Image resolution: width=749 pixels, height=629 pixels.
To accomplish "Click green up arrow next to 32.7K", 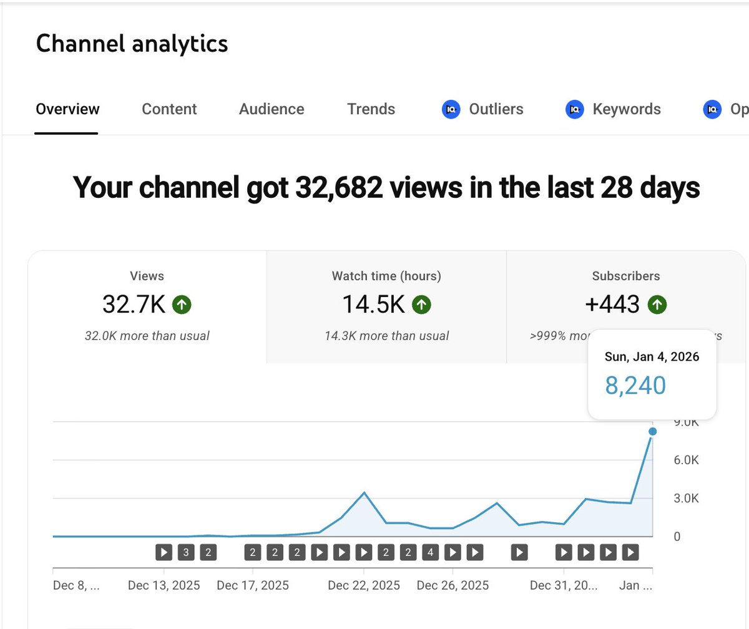I will pos(182,305).
